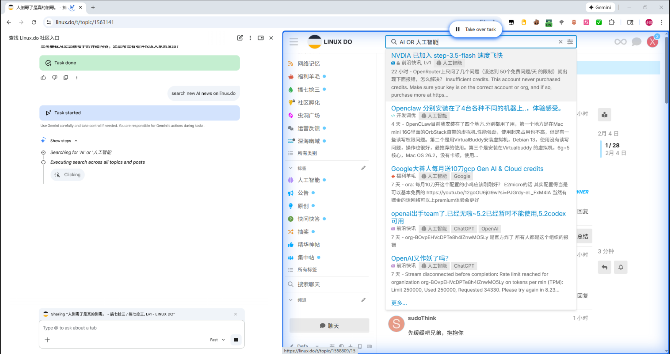Open 快问快答 category in sidebar
Screen dimensions: 670x354
coord(309,219)
